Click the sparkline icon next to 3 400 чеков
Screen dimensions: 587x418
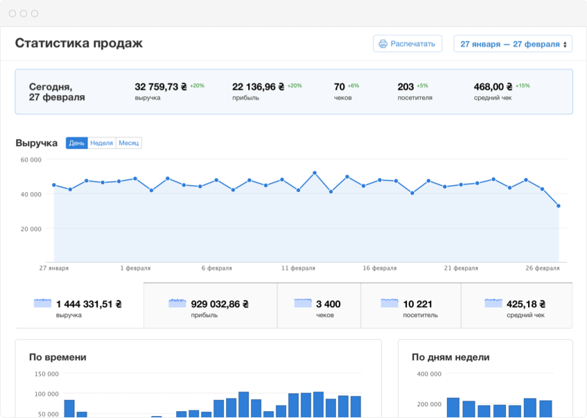(303, 304)
